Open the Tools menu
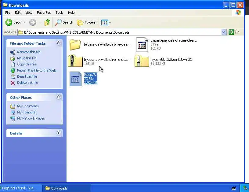Image resolution: width=249 pixels, height=192 pixels. [60, 13]
